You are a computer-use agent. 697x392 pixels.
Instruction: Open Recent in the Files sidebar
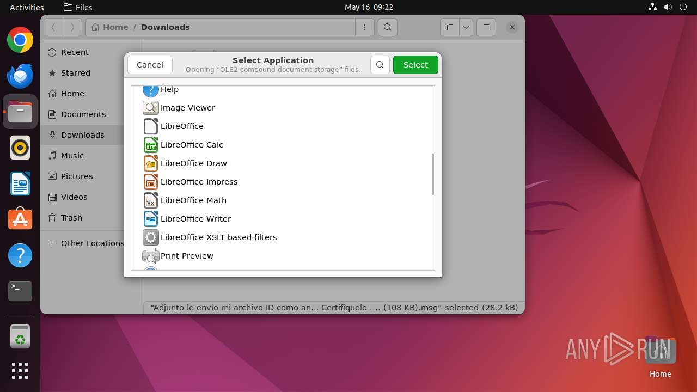(82, 52)
